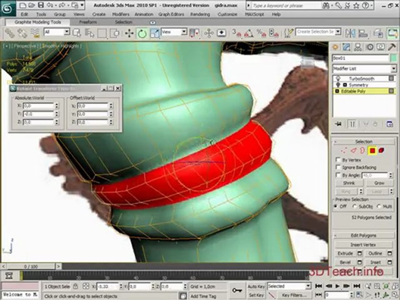Expand Editable Poly sub-levels
The height and width of the screenshot is (300, 400).
[337, 91]
